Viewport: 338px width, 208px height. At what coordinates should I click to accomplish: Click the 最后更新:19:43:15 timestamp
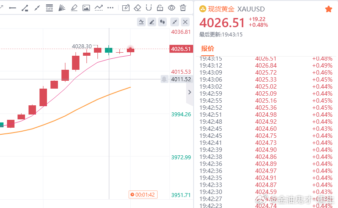click(221, 35)
